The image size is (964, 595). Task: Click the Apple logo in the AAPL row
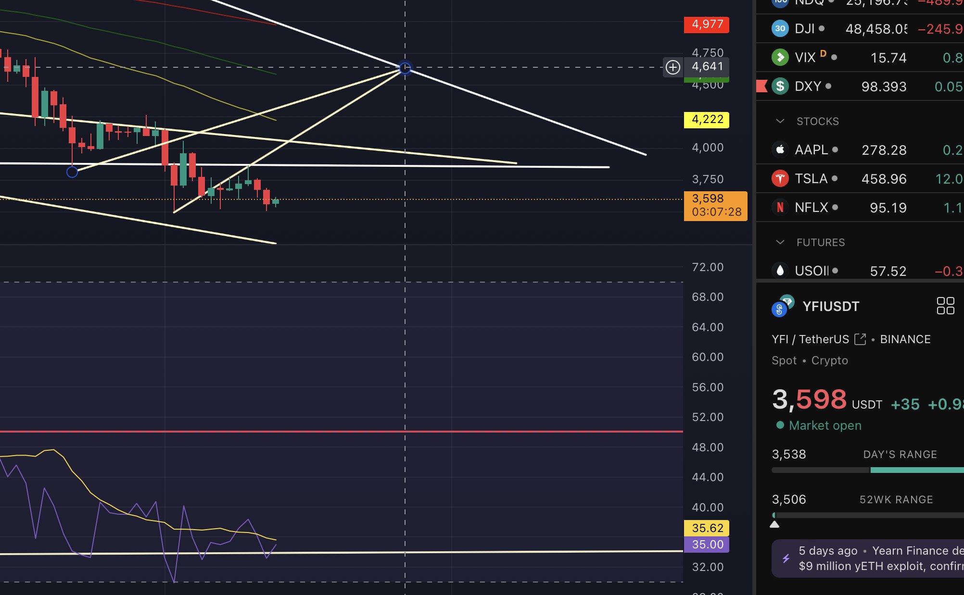(780, 149)
